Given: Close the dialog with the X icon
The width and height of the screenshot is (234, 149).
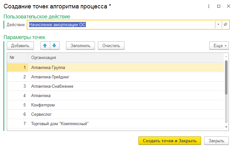Looking at the screenshot, I should (x=228, y=6).
